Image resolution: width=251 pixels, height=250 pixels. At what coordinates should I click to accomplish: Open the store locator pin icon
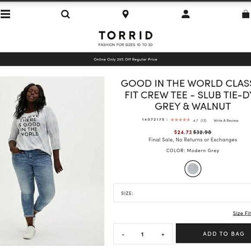(125, 14)
